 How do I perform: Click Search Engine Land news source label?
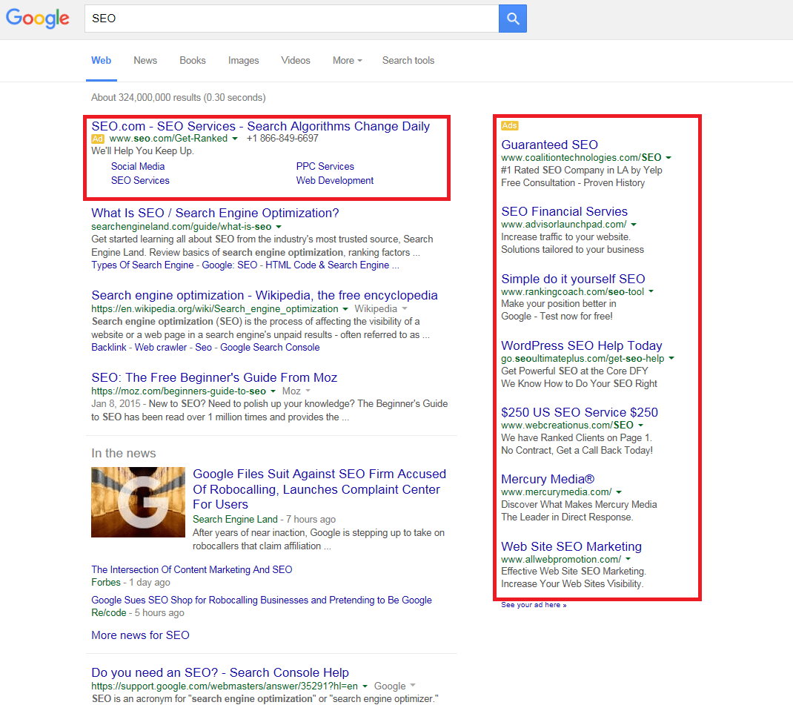coord(235,520)
